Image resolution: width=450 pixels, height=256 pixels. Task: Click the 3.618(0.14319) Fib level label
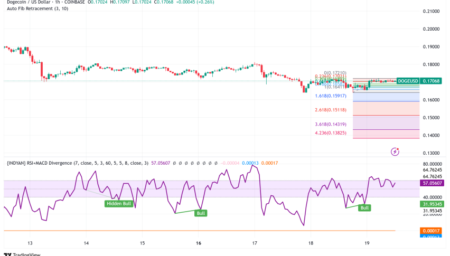click(331, 124)
